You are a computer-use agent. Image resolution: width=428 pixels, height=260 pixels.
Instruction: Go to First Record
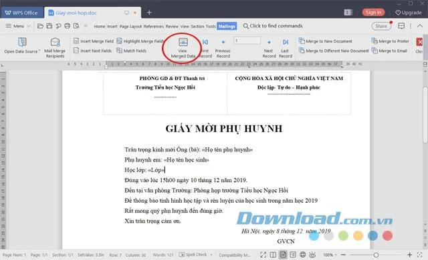coord(205,48)
